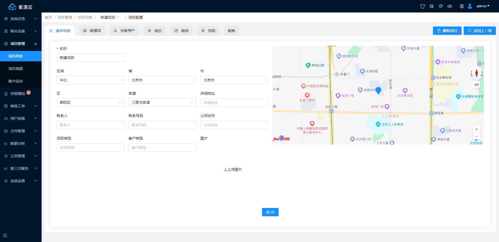Click the 公司名称 input field
Image resolution: width=499 pixels, height=242 pixels.
(234, 125)
